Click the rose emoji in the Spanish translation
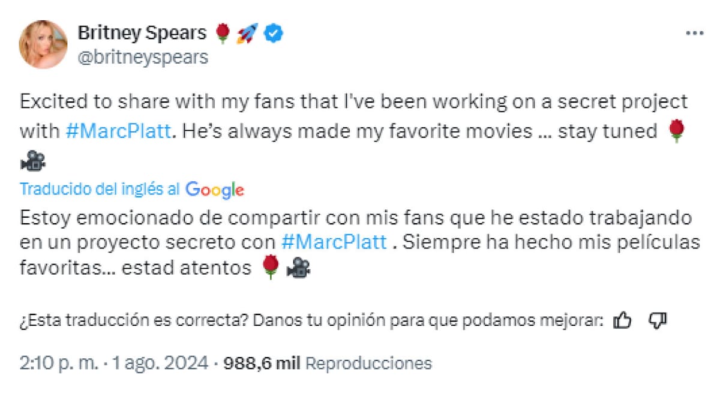This screenshot has height=393, width=720. 271,267
